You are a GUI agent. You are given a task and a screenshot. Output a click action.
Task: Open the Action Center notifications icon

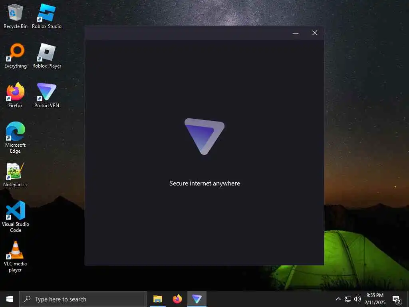(x=397, y=299)
